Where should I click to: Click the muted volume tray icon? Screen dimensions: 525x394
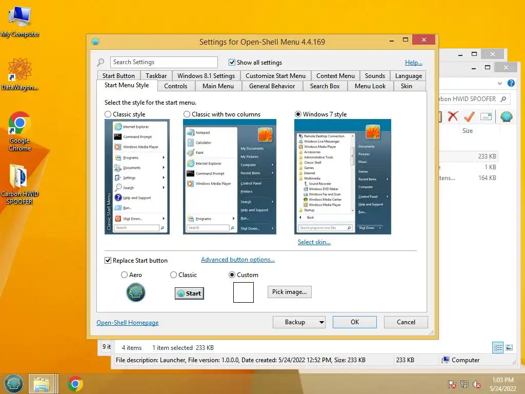[x=477, y=384]
